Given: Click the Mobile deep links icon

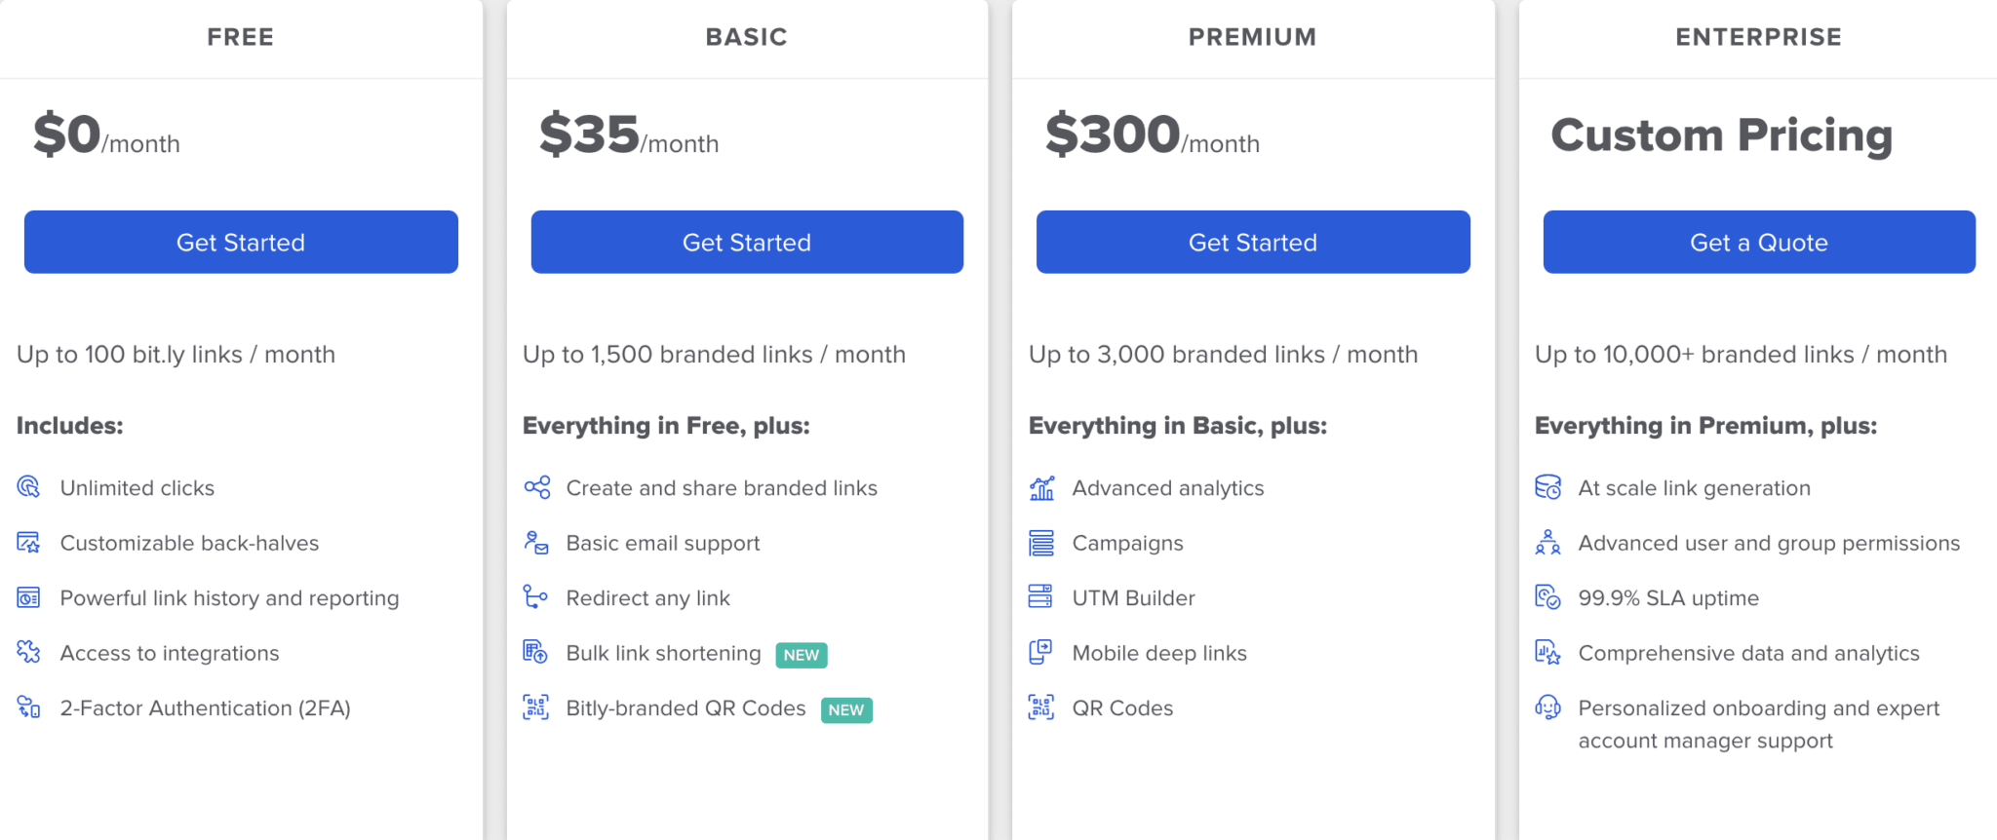Looking at the screenshot, I should 1041,652.
